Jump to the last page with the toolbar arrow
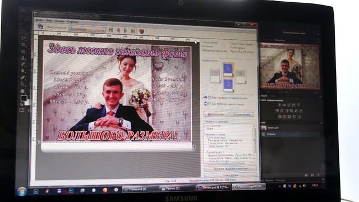359x202 pixels. (x=132, y=30)
